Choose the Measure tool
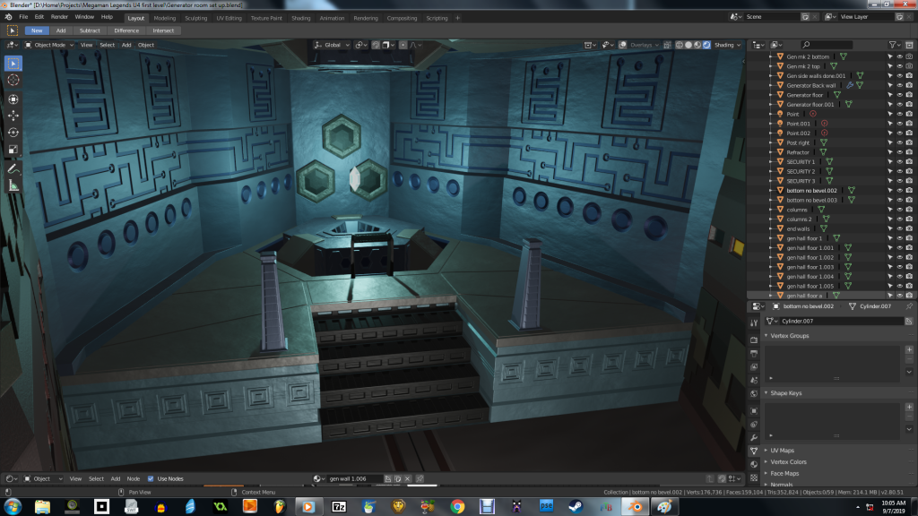918x516 pixels. click(13, 185)
